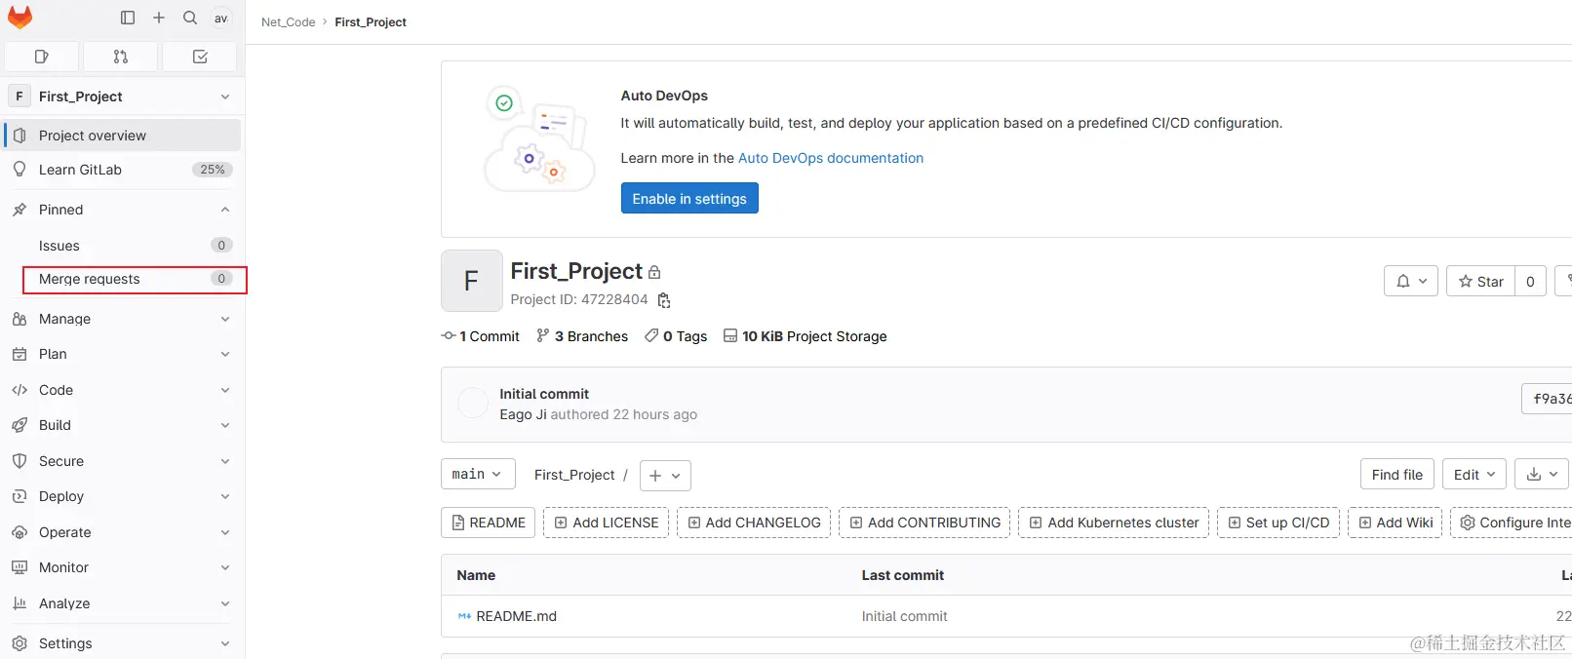The height and width of the screenshot is (659, 1572).
Task: Expand the Analyze menu
Action: click(x=123, y=603)
